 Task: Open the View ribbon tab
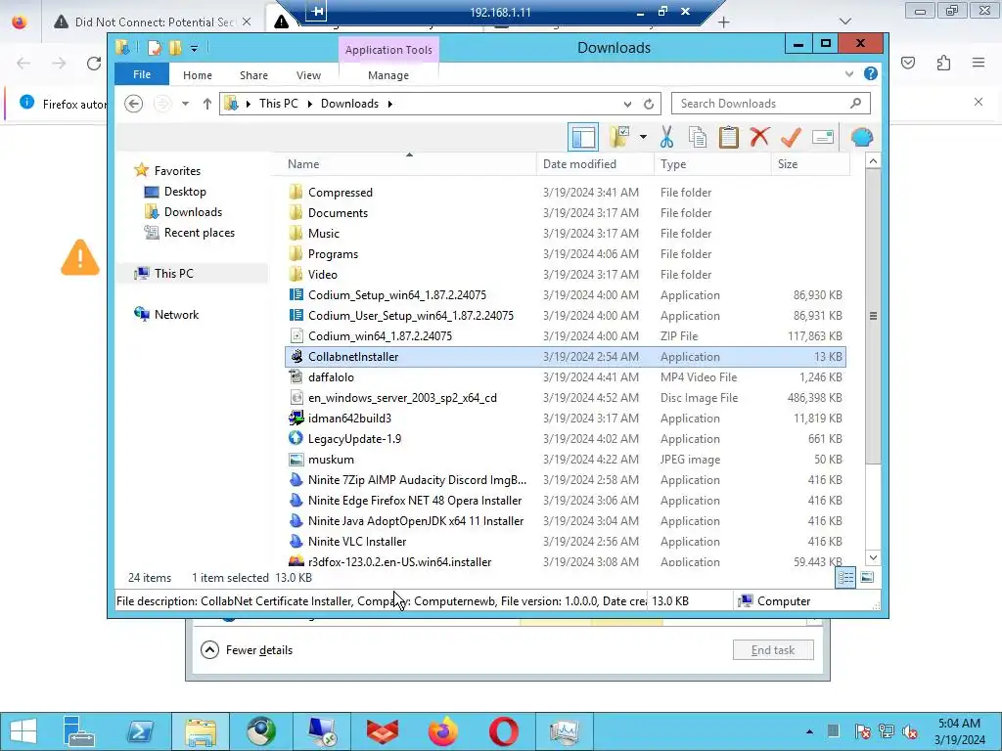[308, 75]
